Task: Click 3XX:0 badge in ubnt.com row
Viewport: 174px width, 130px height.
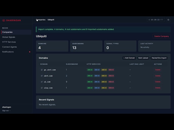Action: point(97,76)
